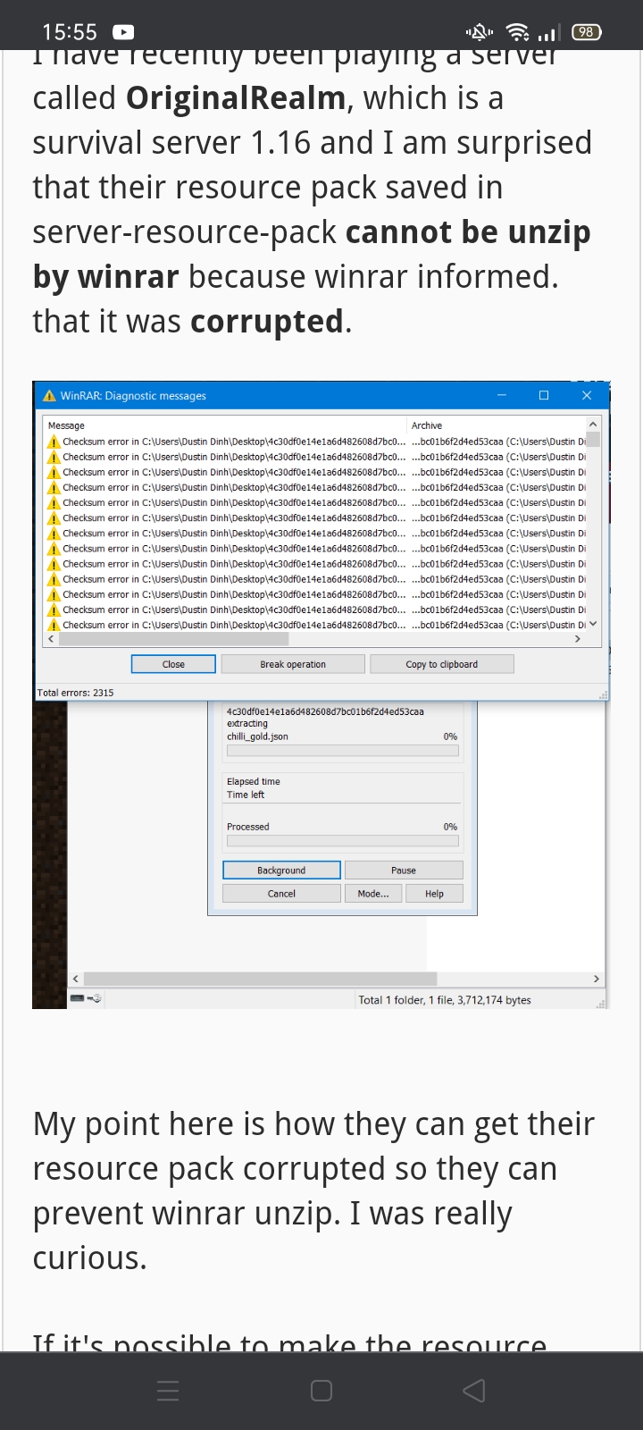Tap the battery 98 indicator
This screenshot has width=643, height=1430.
(x=586, y=32)
